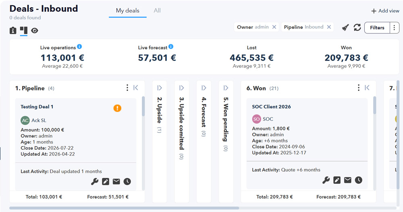Click the Live forecast 57,501 € value
Image resolution: width=403 pixels, height=212 pixels.
pos(157,58)
